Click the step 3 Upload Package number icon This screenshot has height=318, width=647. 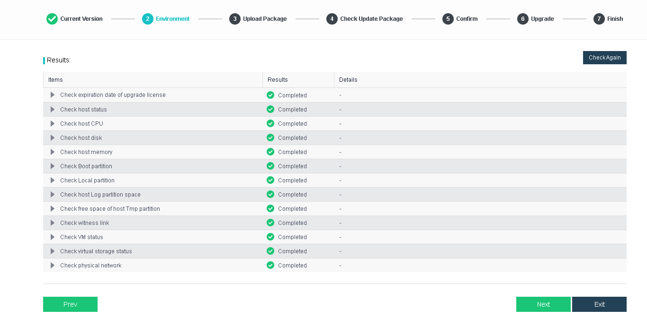235,19
